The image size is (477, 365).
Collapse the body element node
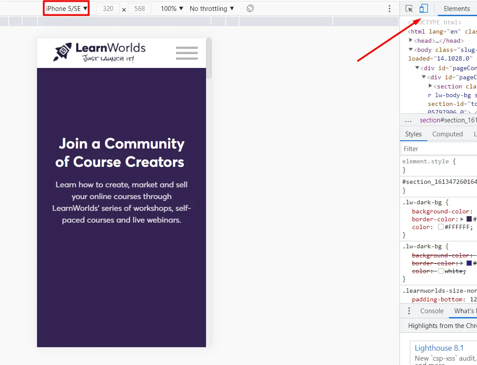411,49
